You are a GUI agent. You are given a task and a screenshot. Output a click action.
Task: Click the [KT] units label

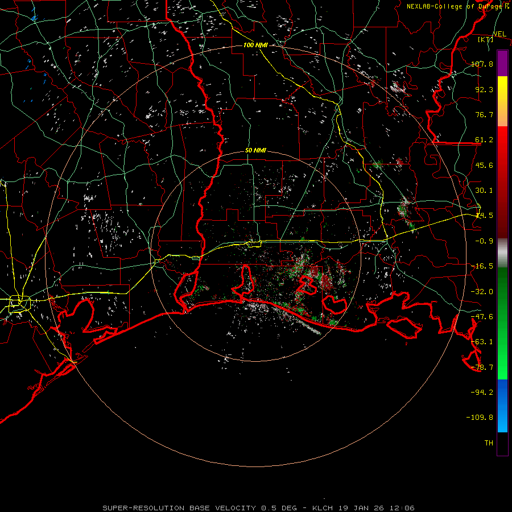coord(486,39)
